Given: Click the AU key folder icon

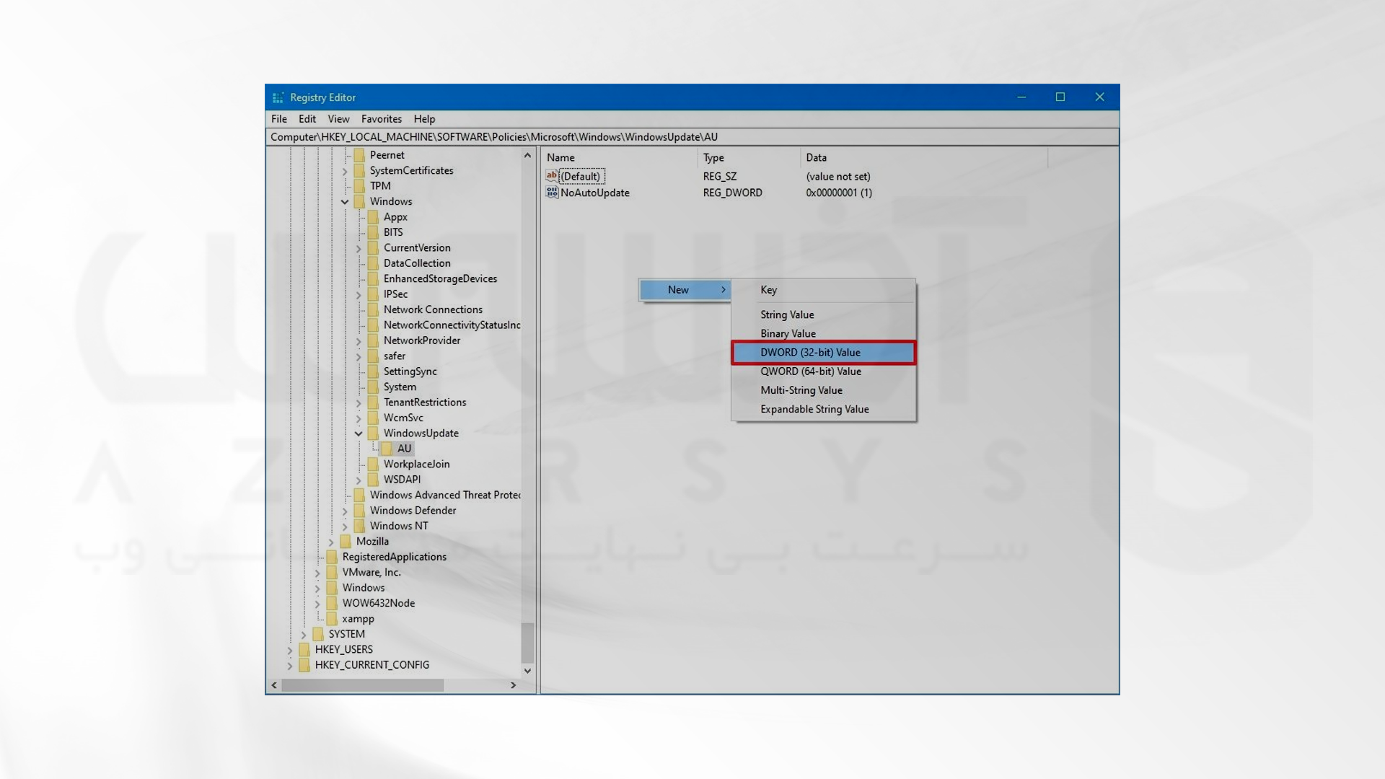Looking at the screenshot, I should click(387, 449).
